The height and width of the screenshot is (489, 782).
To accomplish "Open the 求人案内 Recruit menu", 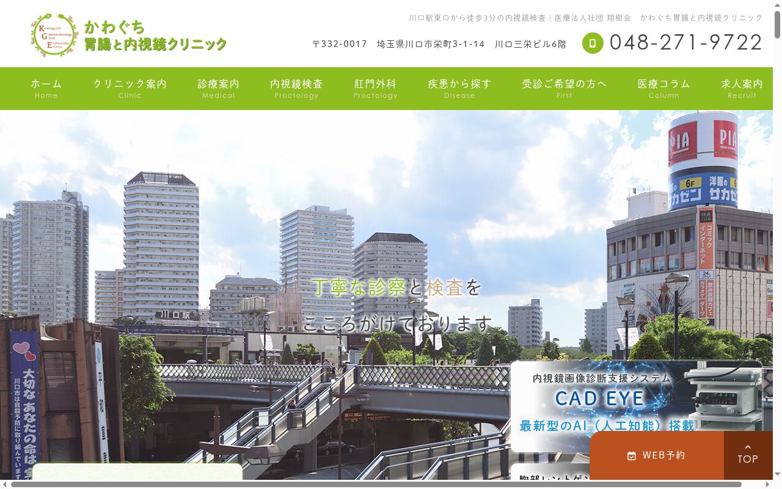I will (x=742, y=89).
